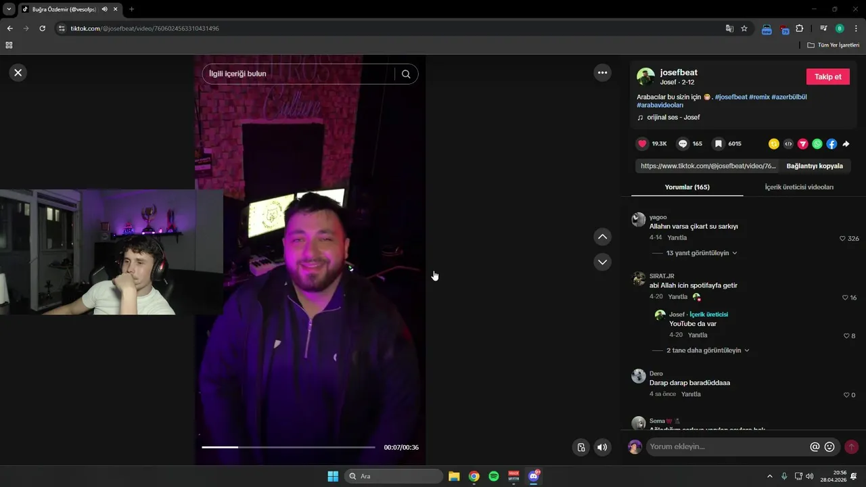Open the josefbeat username link
The height and width of the screenshot is (487, 866).
click(x=679, y=72)
